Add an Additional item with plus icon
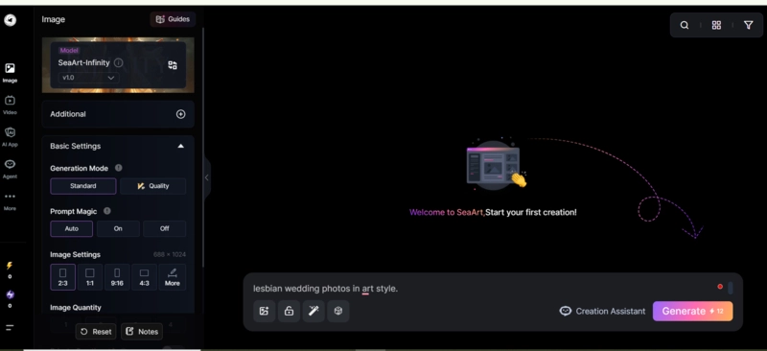 pos(180,114)
